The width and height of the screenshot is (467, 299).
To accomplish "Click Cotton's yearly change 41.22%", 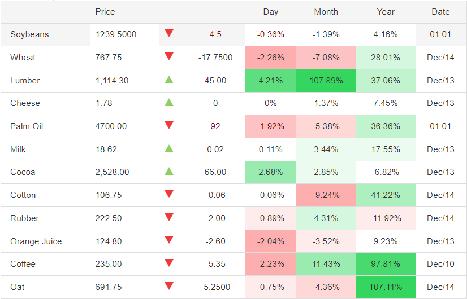I will (x=386, y=195).
